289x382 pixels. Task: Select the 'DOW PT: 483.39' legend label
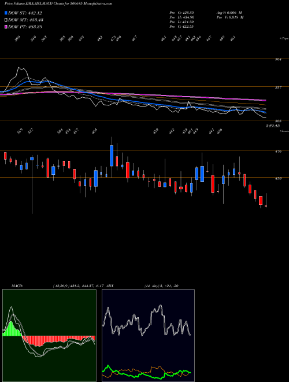click(25, 27)
